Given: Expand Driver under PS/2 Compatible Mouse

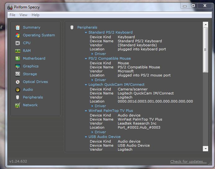Looking at the screenshot, I should click(92, 80).
